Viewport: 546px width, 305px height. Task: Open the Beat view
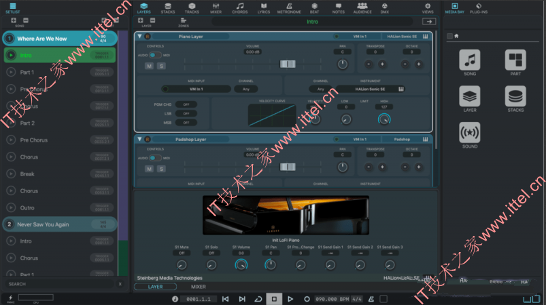(x=314, y=8)
